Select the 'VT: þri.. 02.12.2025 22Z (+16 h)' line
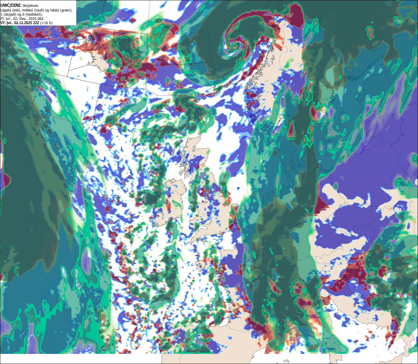Image resolution: width=418 pixels, height=364 pixels. tap(26, 23)
